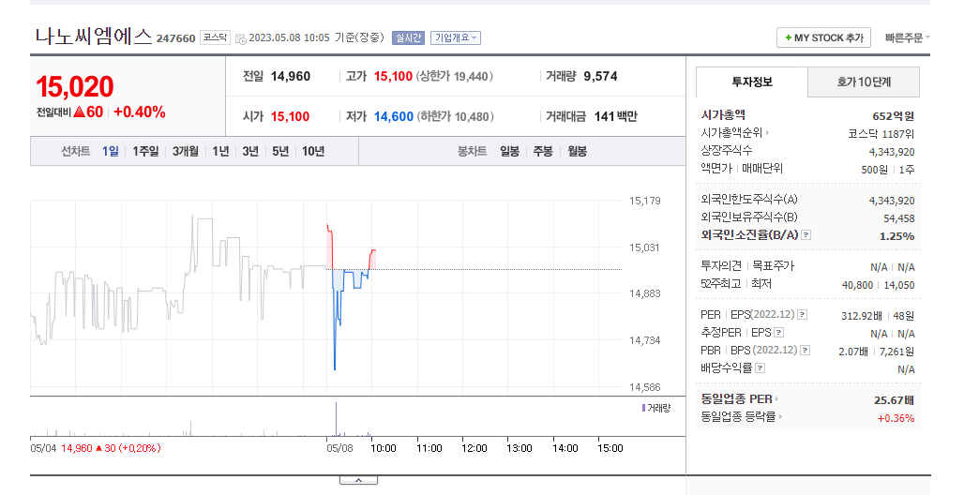
Task: Click the 고가 value 15,100
Action: [393, 76]
